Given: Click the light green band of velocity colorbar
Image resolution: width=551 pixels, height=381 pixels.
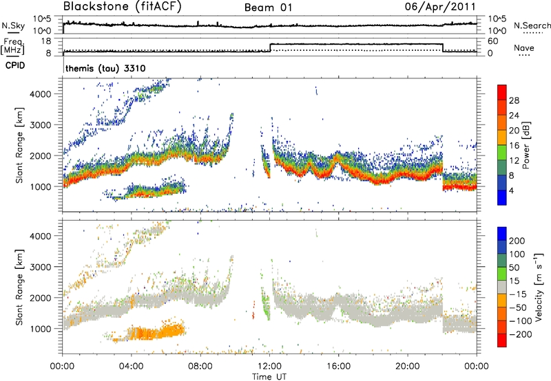Looking at the screenshot, I should click(x=502, y=274).
